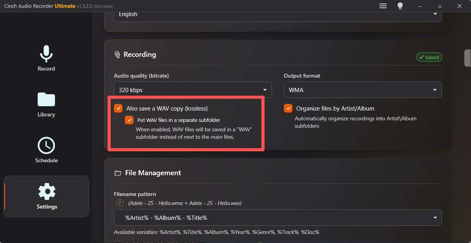Open the Output format WMA dropdown
Screen dimensions: 471x243
(363, 90)
